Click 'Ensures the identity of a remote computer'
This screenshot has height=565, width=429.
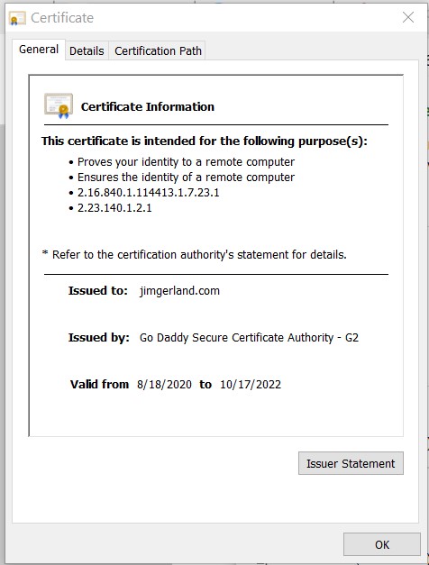tap(186, 178)
